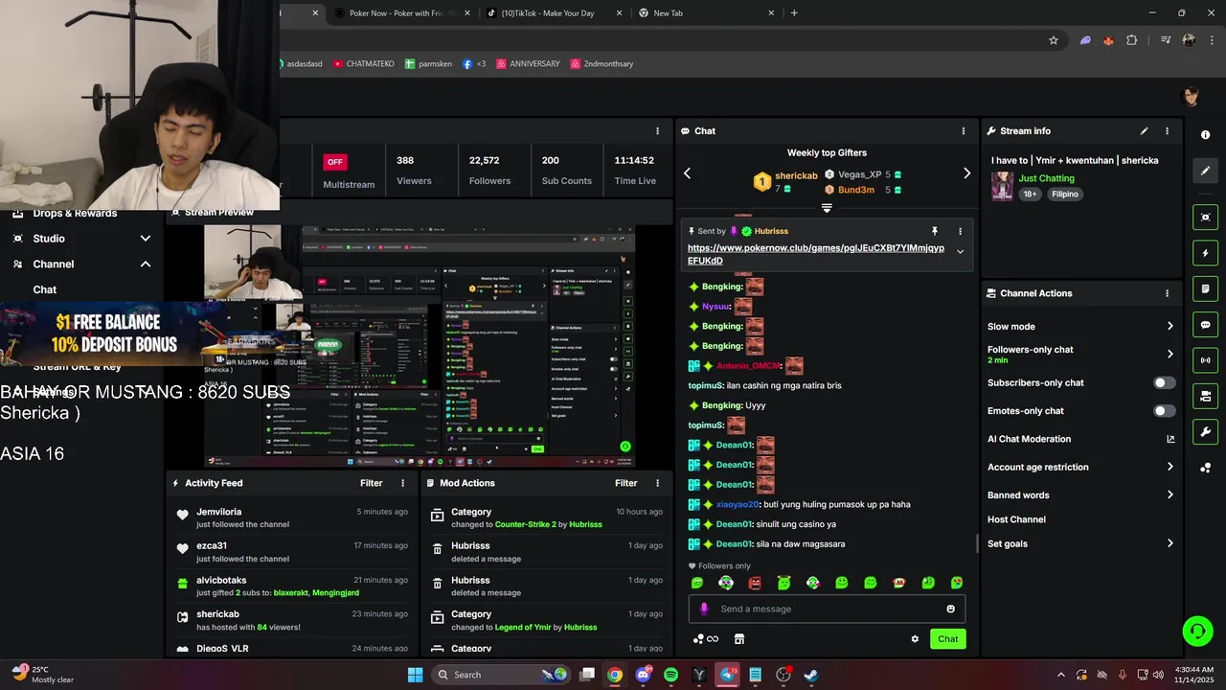Expand the Studio sidebar section
The height and width of the screenshot is (690, 1226).
(146, 239)
